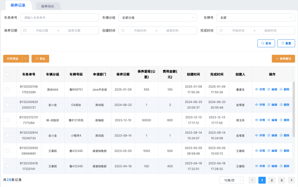
Task: Click the 创建人 column header
Action: click(x=240, y=74)
